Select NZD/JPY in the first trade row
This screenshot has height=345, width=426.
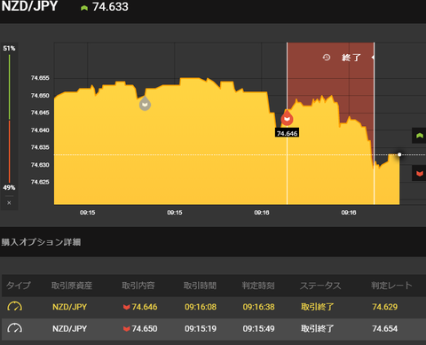[x=69, y=307]
